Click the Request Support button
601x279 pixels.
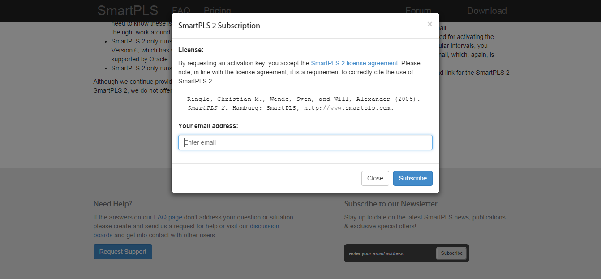tap(123, 252)
